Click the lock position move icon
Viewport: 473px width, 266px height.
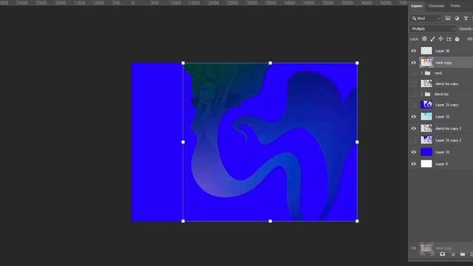click(x=440, y=39)
